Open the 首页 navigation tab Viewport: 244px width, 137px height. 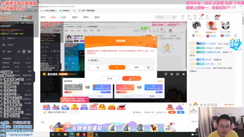click(x=43, y=17)
